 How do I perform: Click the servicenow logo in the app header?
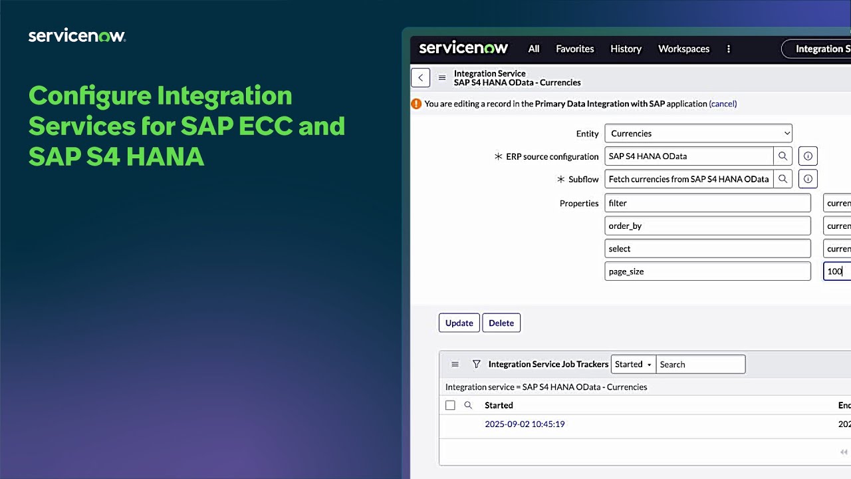463,48
